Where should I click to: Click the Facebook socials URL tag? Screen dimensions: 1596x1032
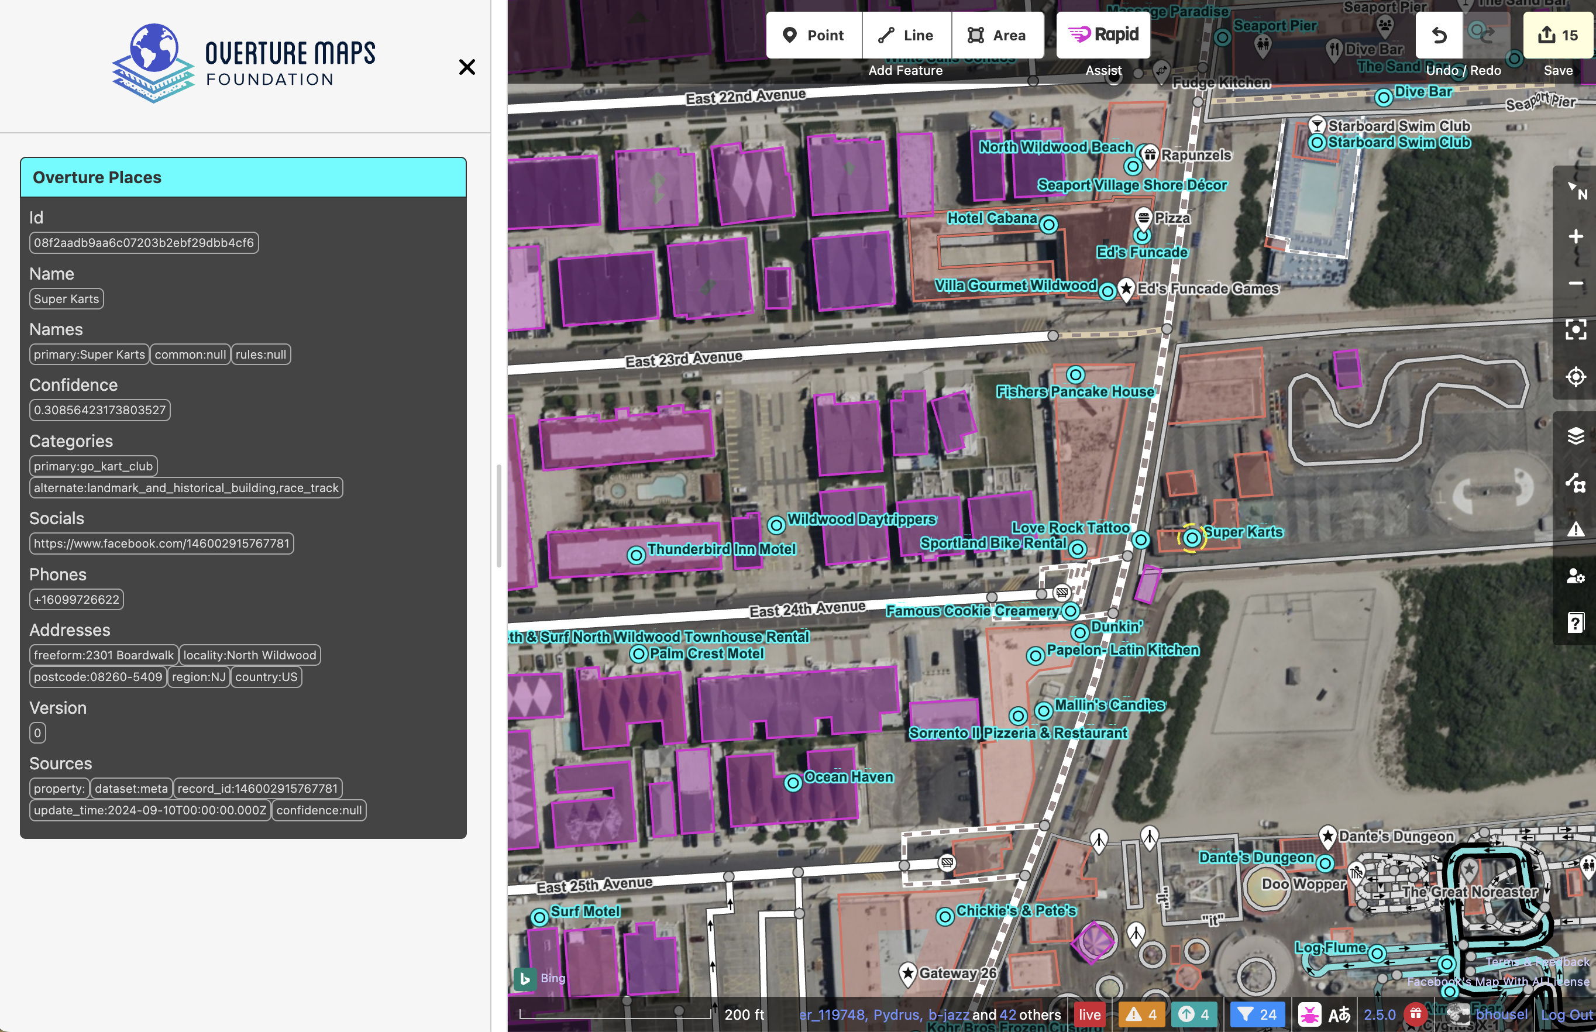[x=161, y=543]
